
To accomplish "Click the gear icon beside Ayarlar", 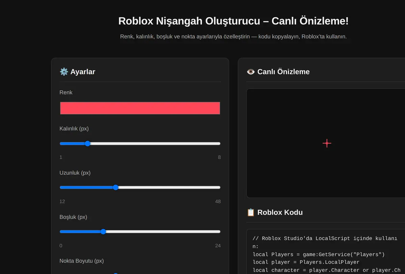I will pos(64,72).
